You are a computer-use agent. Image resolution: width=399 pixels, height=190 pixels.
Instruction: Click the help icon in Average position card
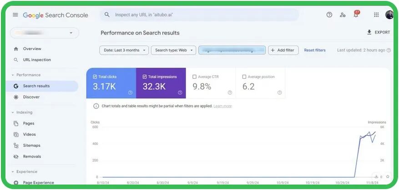280,93
